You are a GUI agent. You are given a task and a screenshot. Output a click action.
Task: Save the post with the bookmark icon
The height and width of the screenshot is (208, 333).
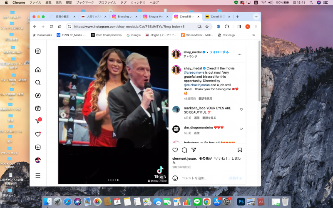click(x=240, y=150)
